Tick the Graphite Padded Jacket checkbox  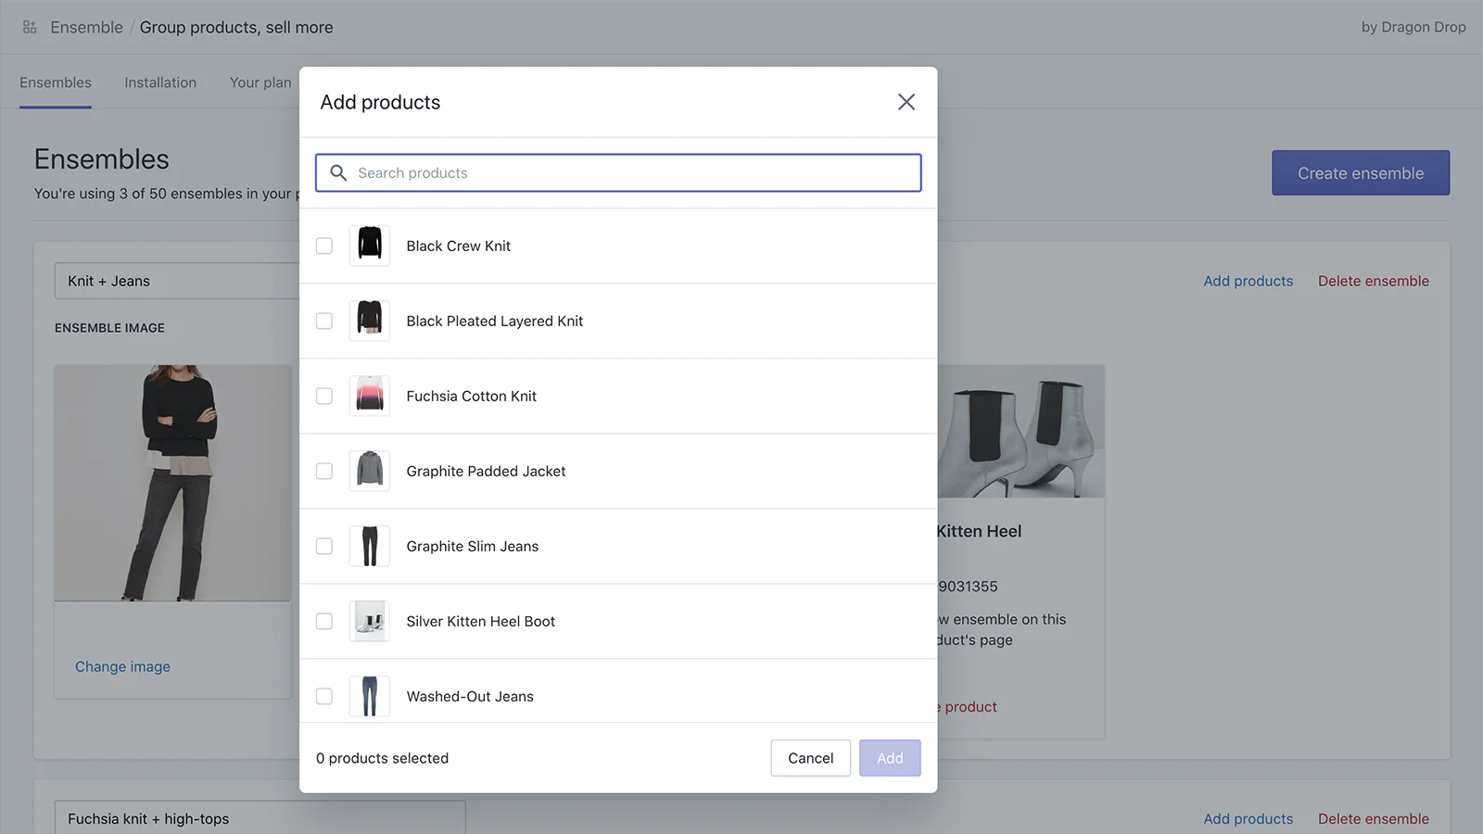pyautogui.click(x=324, y=471)
